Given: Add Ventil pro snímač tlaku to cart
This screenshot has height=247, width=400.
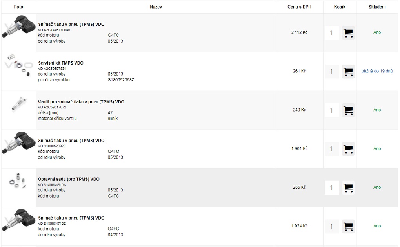Looking at the screenshot, I should click(348, 110).
